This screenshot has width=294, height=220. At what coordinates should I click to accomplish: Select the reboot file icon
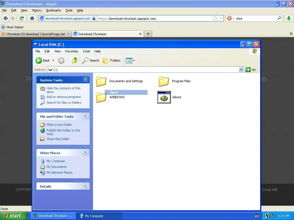point(164,97)
